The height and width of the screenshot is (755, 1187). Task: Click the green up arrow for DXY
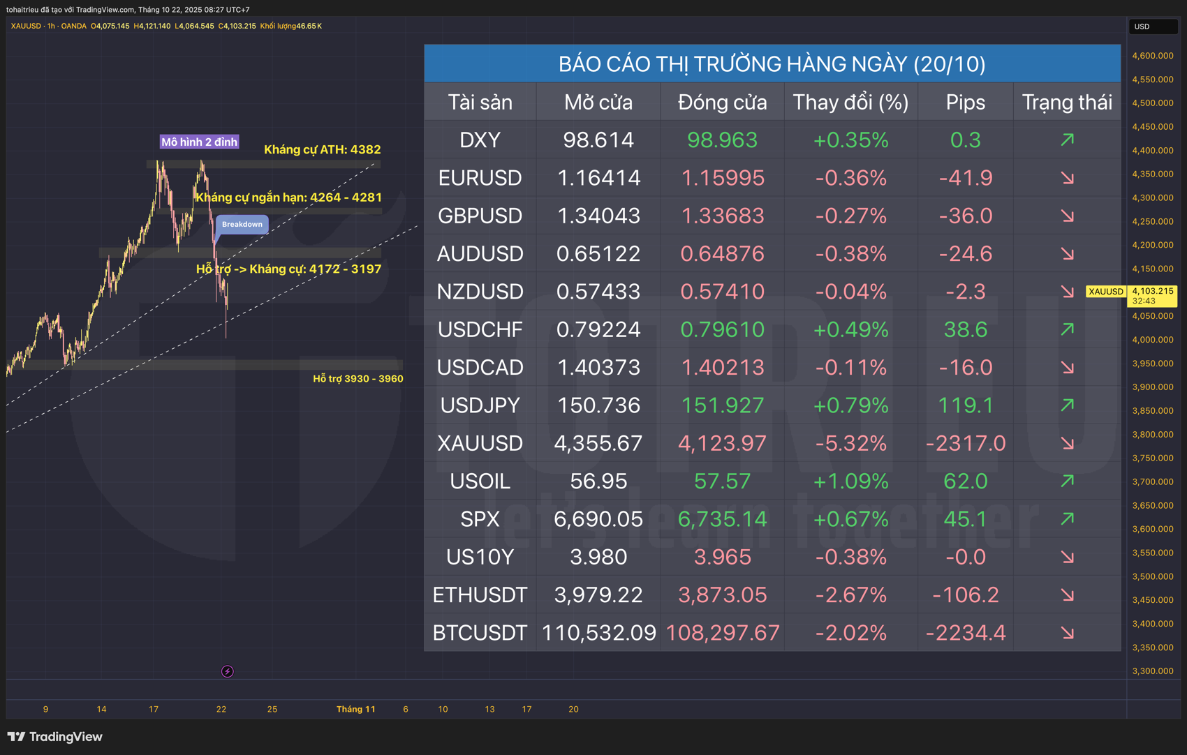(x=1067, y=140)
